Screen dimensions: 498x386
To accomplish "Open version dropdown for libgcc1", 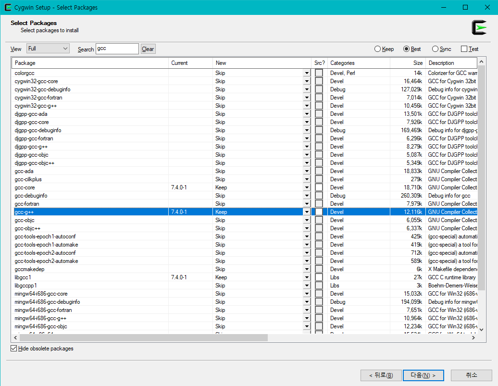I will click(307, 277).
